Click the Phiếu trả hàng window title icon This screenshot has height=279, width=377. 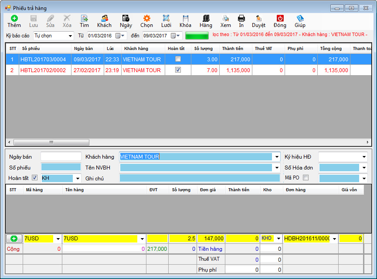pos(8,8)
